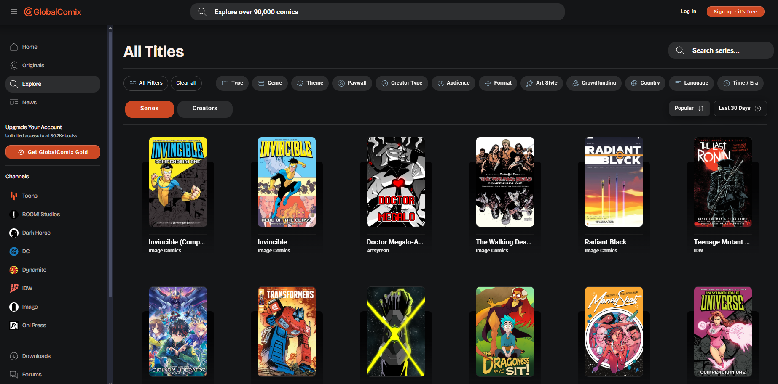This screenshot has width=778, height=384.
Task: Open the Transformers cover
Action: [287, 332]
